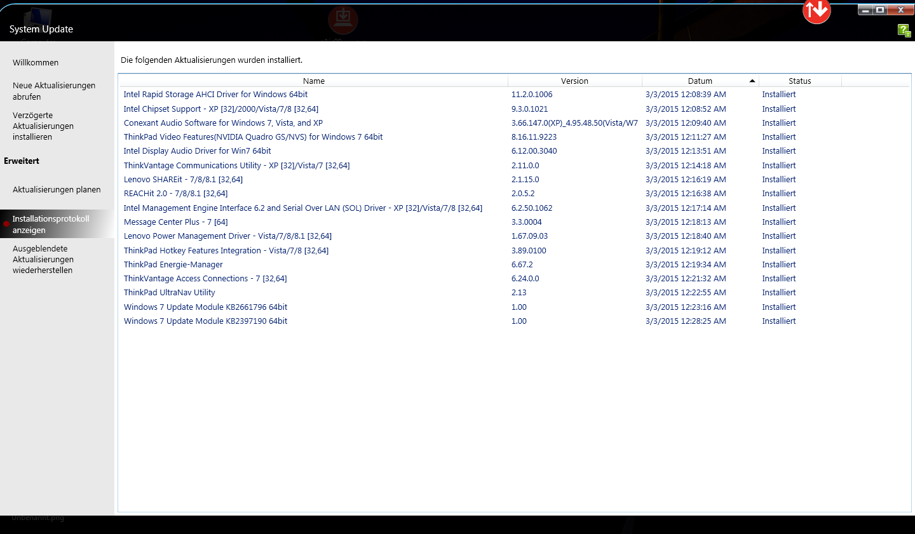Image resolution: width=915 pixels, height=534 pixels.
Task: Select REACHit 2.0 entry
Action: [175, 194]
